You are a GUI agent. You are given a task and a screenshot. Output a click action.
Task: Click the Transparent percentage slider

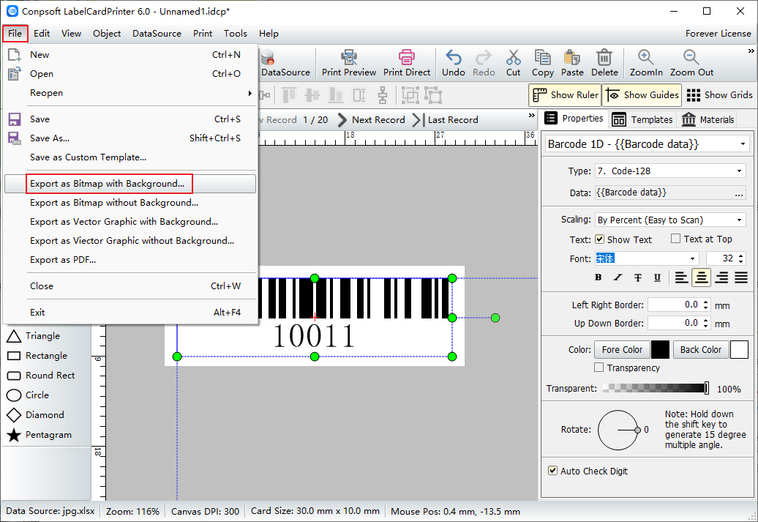pos(656,388)
